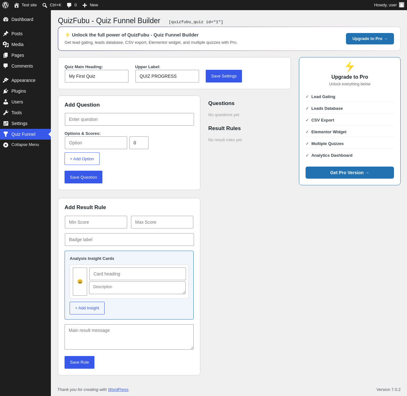
Task: Click the Analytics Dashboard feature row
Action: tap(350, 155)
